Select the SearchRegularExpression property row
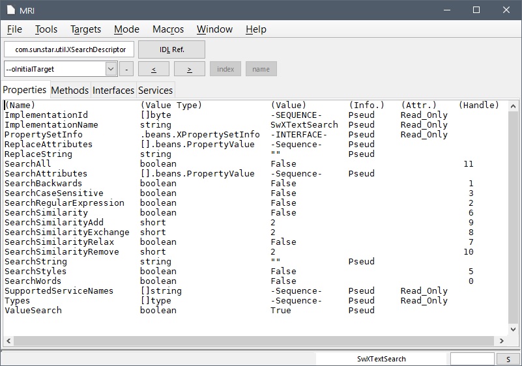 tap(255, 203)
